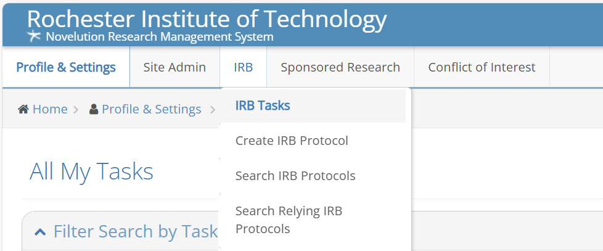
Task: Select the Profile & Settings main tab
Action: point(66,67)
